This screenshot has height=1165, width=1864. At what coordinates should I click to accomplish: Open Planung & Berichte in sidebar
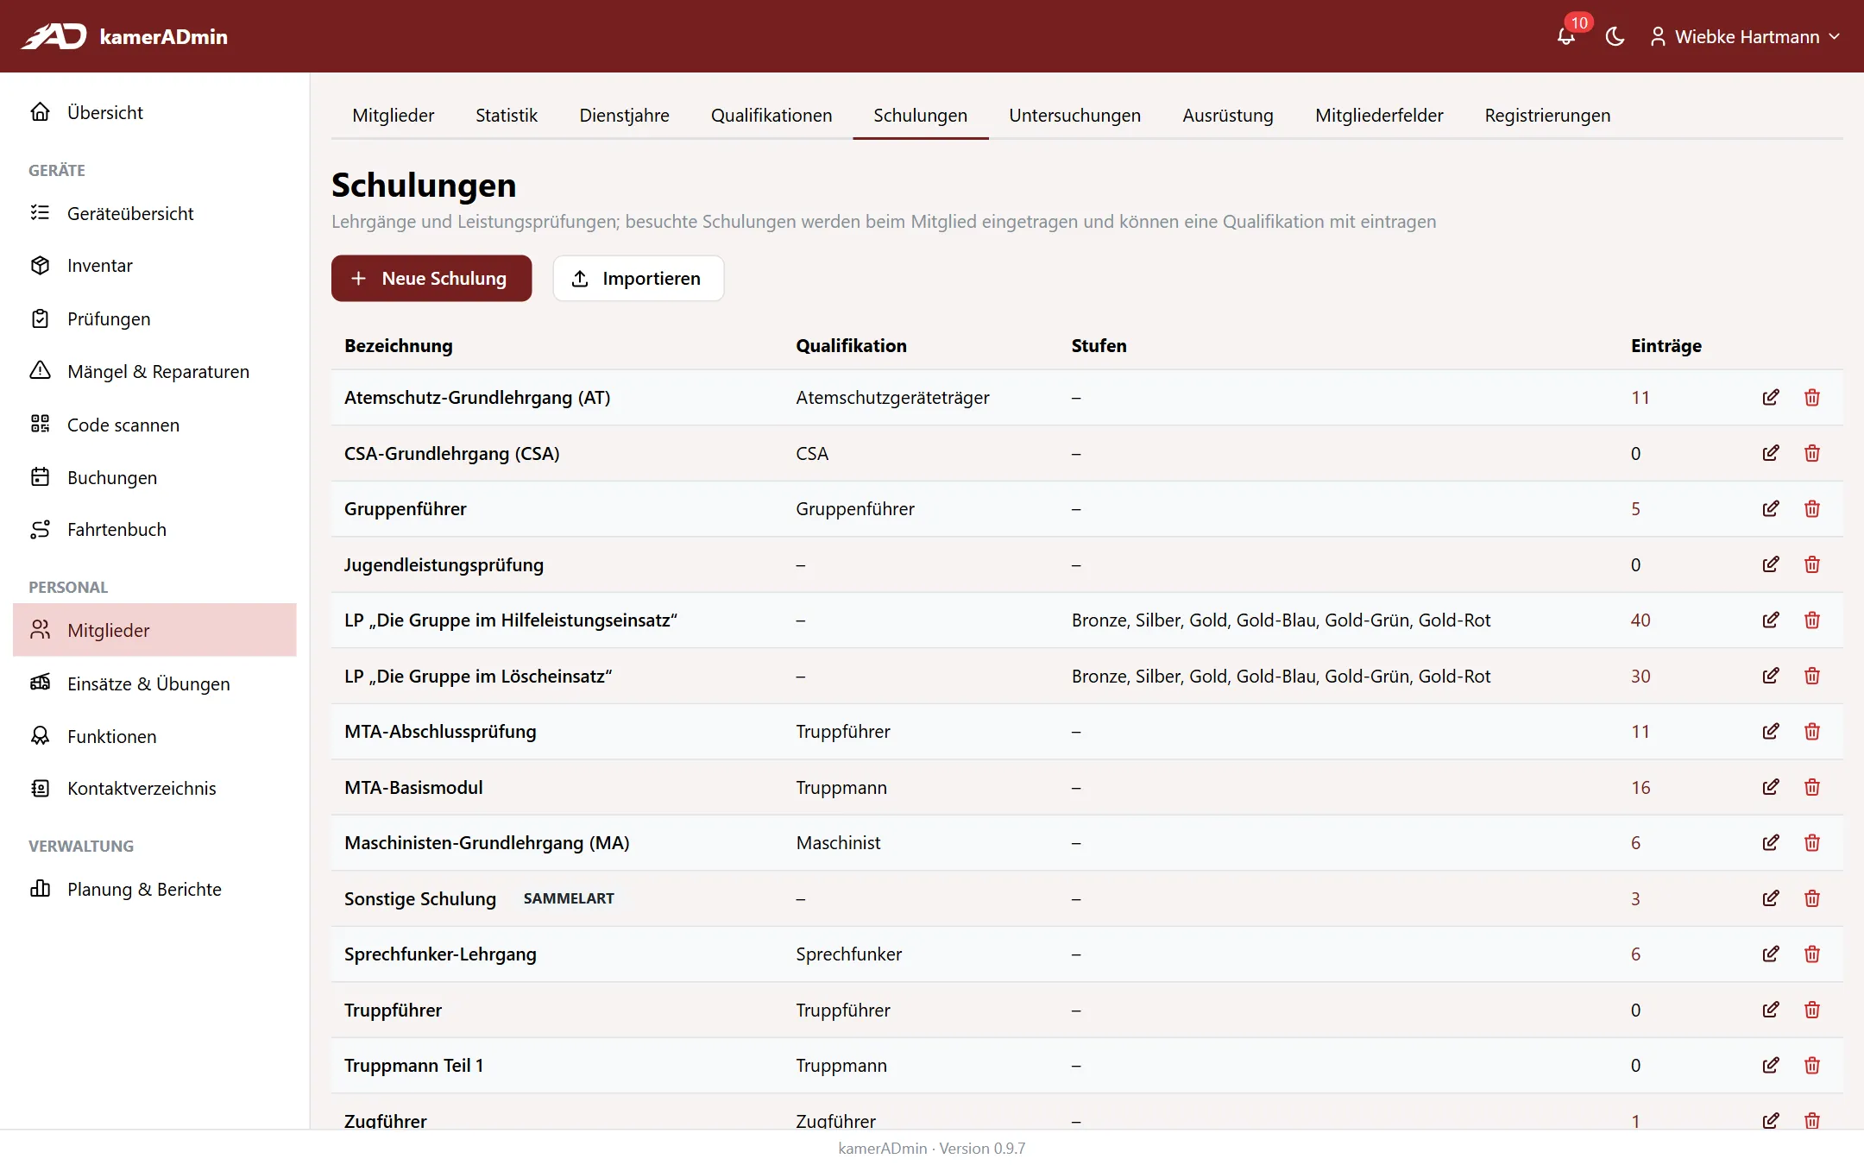coord(154,889)
